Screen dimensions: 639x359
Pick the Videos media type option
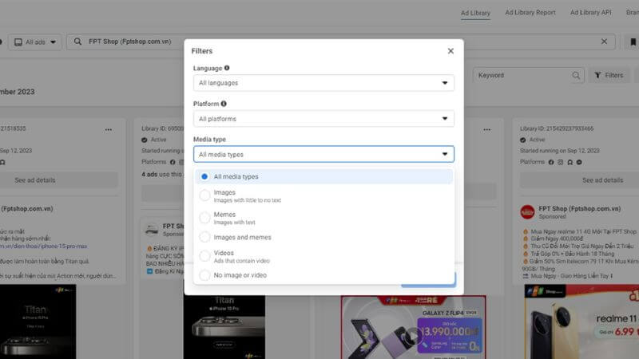pos(205,256)
